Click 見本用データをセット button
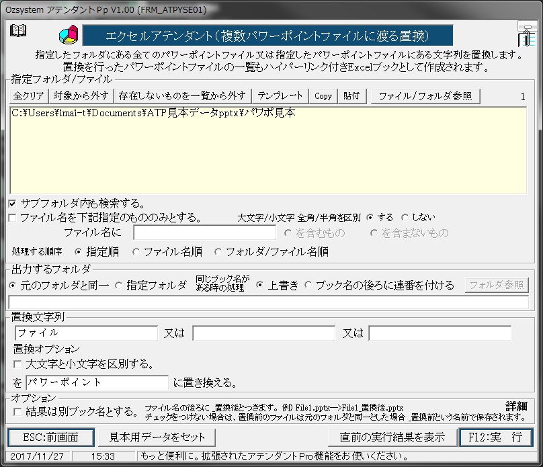Viewport: 543px width, 467px height. (157, 437)
